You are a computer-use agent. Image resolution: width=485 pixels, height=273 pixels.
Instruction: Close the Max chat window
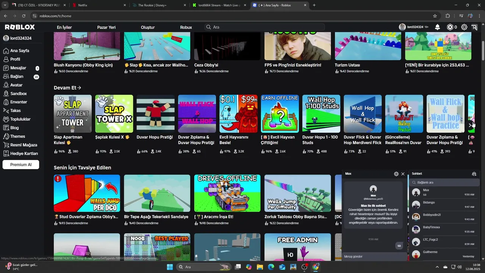(x=403, y=174)
